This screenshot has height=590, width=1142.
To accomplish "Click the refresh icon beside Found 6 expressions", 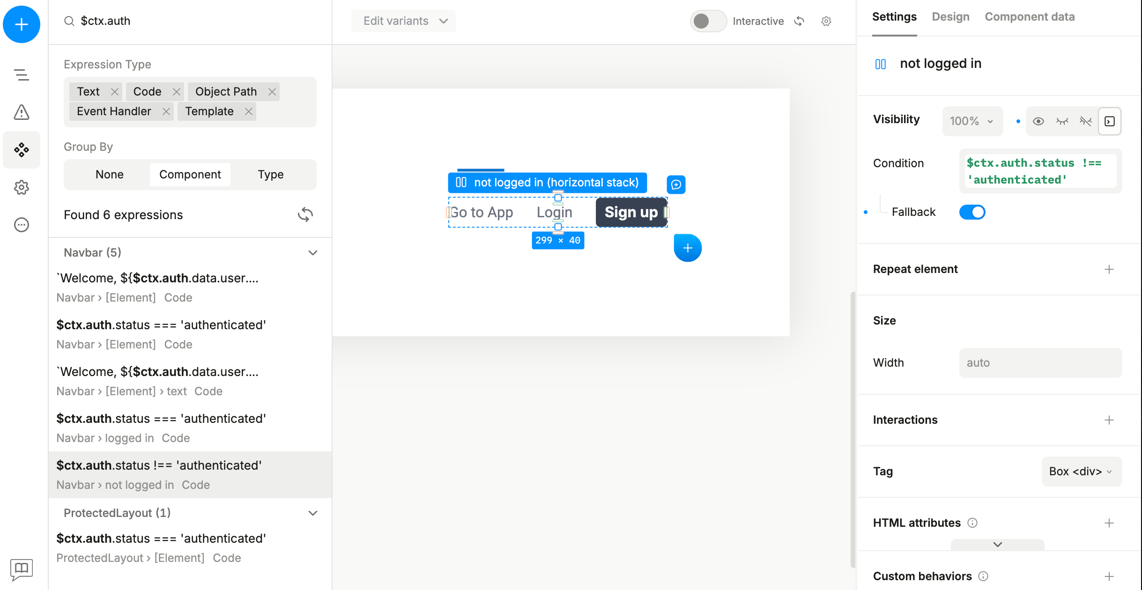I will (305, 215).
